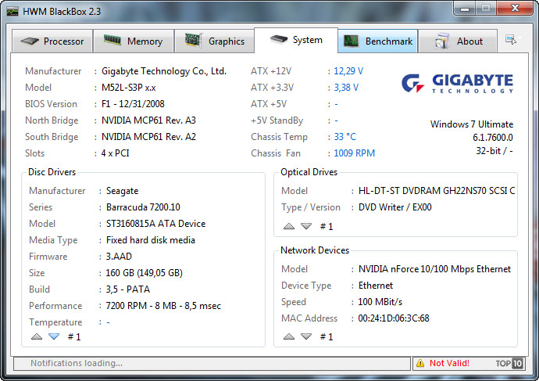
Task: Click BIOS version F1 - 12/31/2008
Action: [133, 104]
